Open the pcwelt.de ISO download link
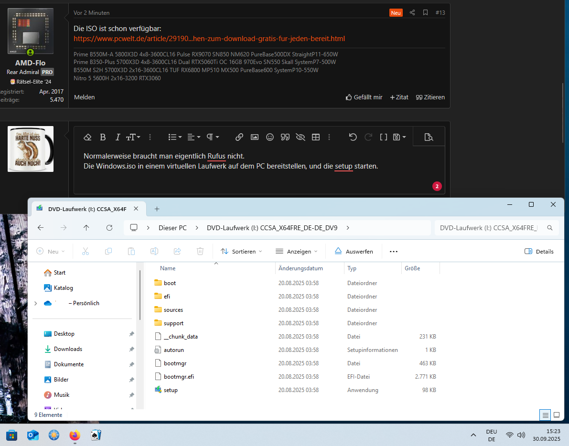569x446 pixels. tap(209, 38)
